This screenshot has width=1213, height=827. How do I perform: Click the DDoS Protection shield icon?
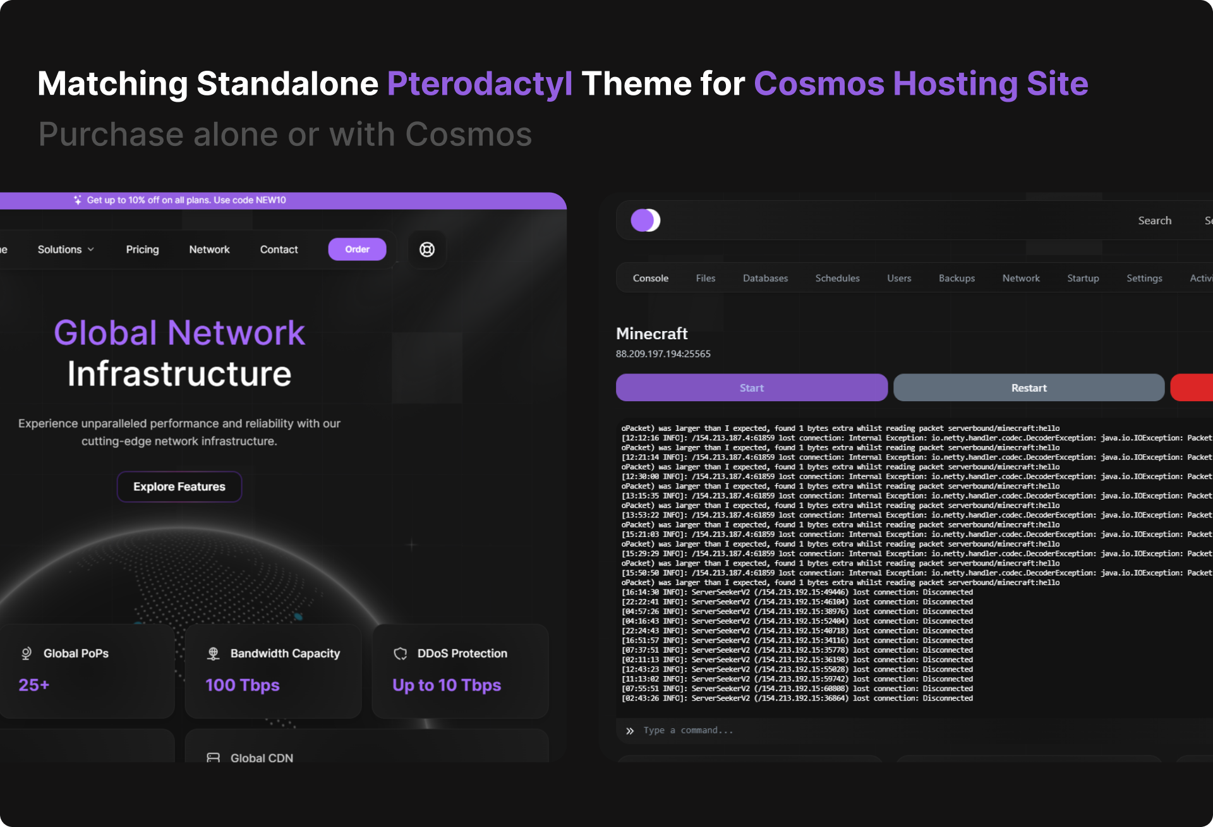(x=401, y=653)
